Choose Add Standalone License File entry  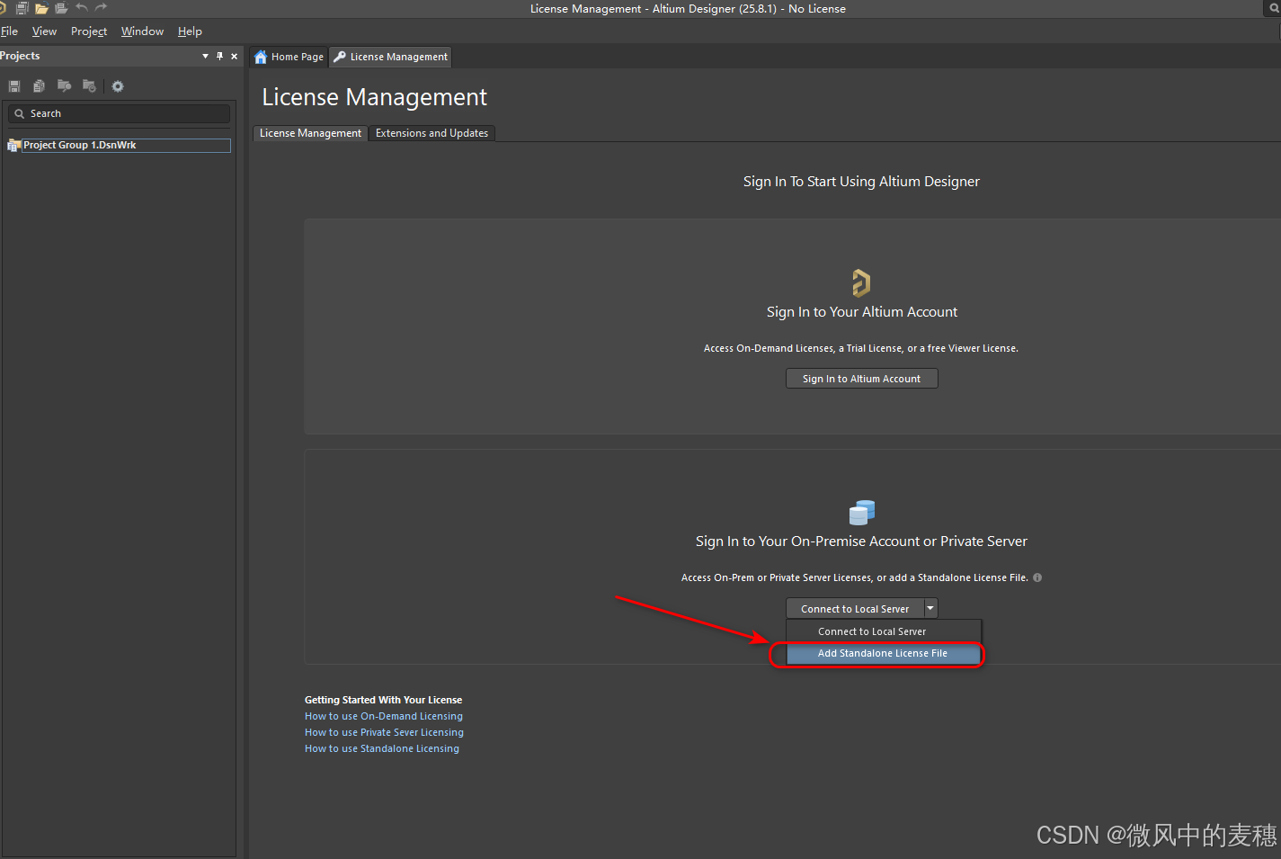(x=884, y=654)
